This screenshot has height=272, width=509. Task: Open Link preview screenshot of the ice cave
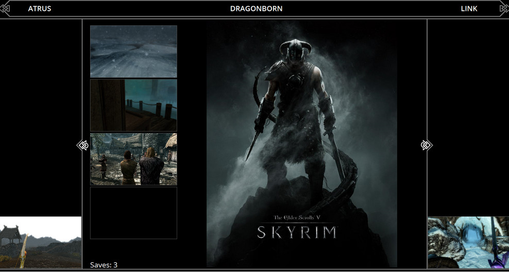pyautogui.click(x=468, y=242)
